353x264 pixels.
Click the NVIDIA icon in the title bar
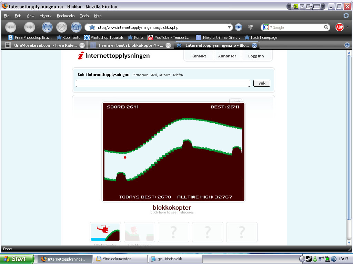[295, 6]
